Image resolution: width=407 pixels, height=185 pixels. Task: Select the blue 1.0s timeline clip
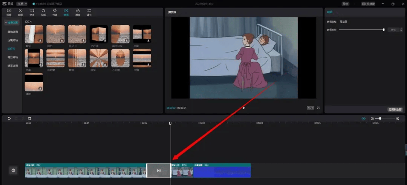tap(222, 170)
